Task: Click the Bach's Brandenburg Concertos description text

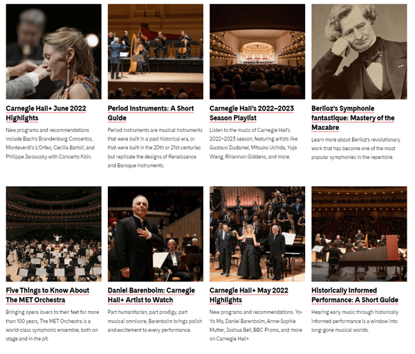Action: tap(50, 143)
